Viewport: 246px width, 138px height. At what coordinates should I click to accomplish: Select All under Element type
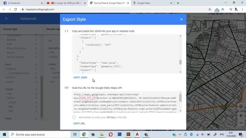click(x=50, y=41)
